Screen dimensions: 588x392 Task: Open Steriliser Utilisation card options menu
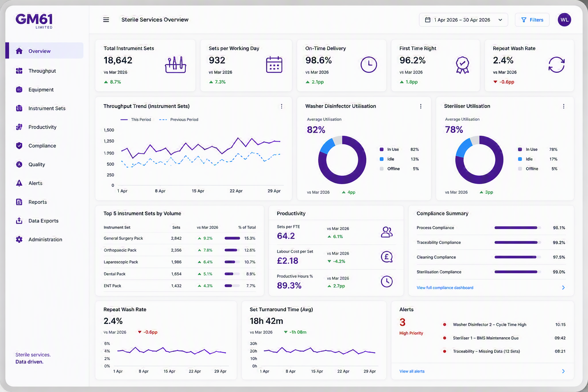[x=563, y=106]
